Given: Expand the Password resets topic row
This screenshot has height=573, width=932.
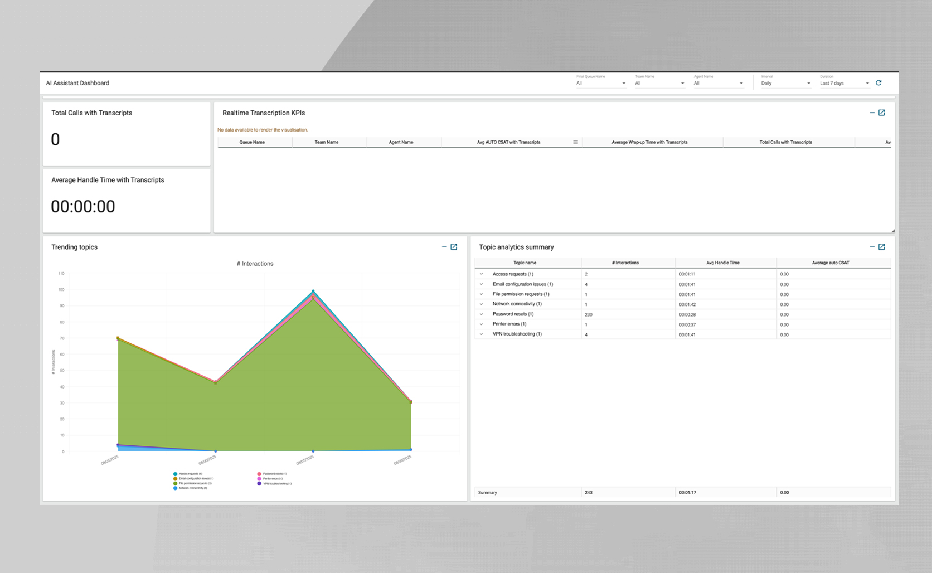Looking at the screenshot, I should [x=482, y=314].
